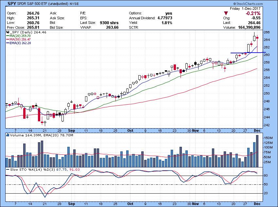Click the NYSE exchange label
The image size is (278, 207).
tap(74, 4)
